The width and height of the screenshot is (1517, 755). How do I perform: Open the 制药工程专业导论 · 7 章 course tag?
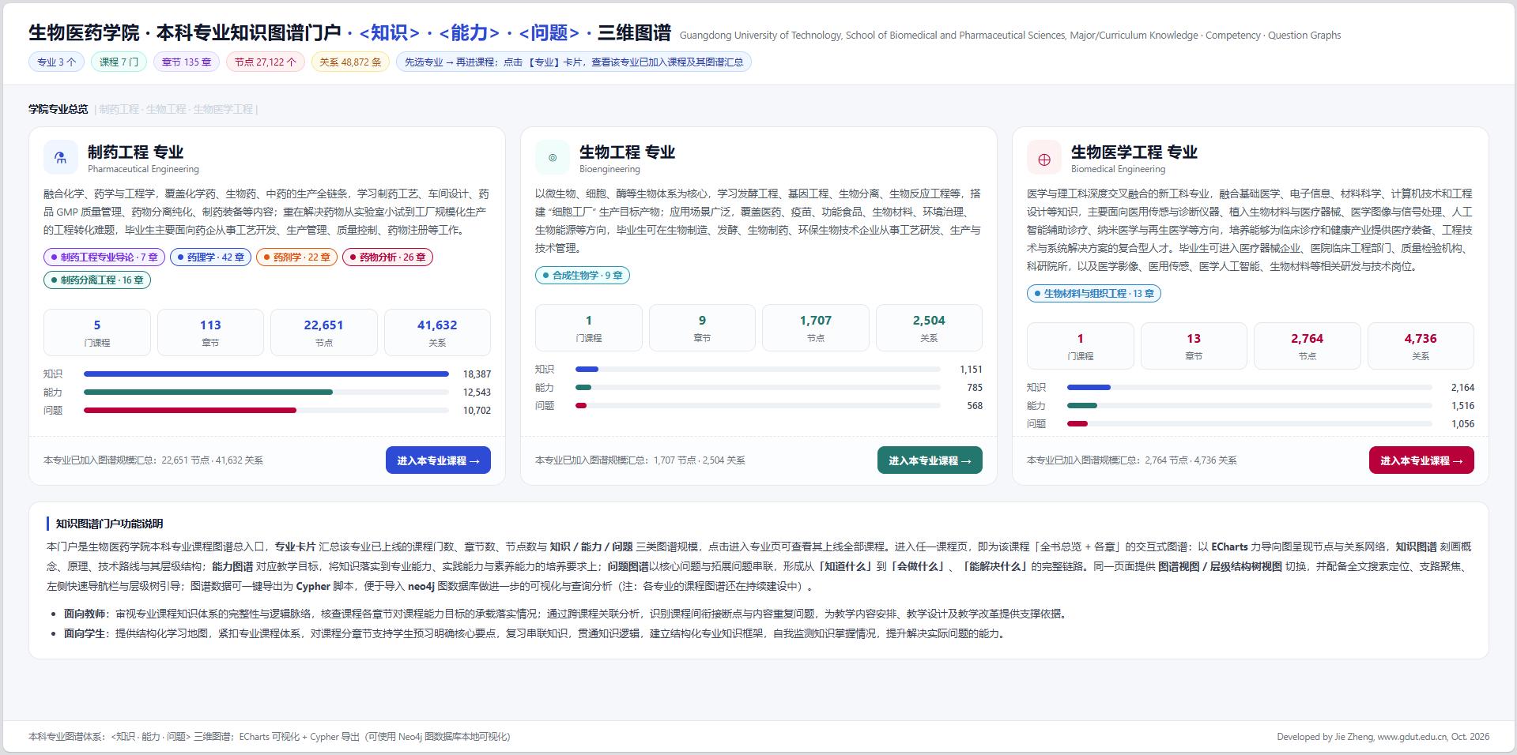click(104, 257)
